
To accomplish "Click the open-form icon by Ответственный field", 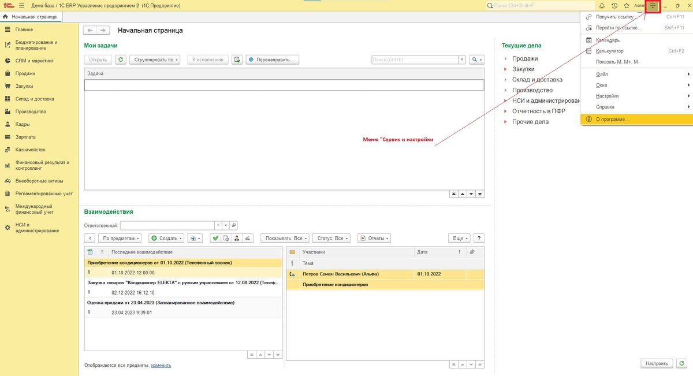I will click(234, 225).
